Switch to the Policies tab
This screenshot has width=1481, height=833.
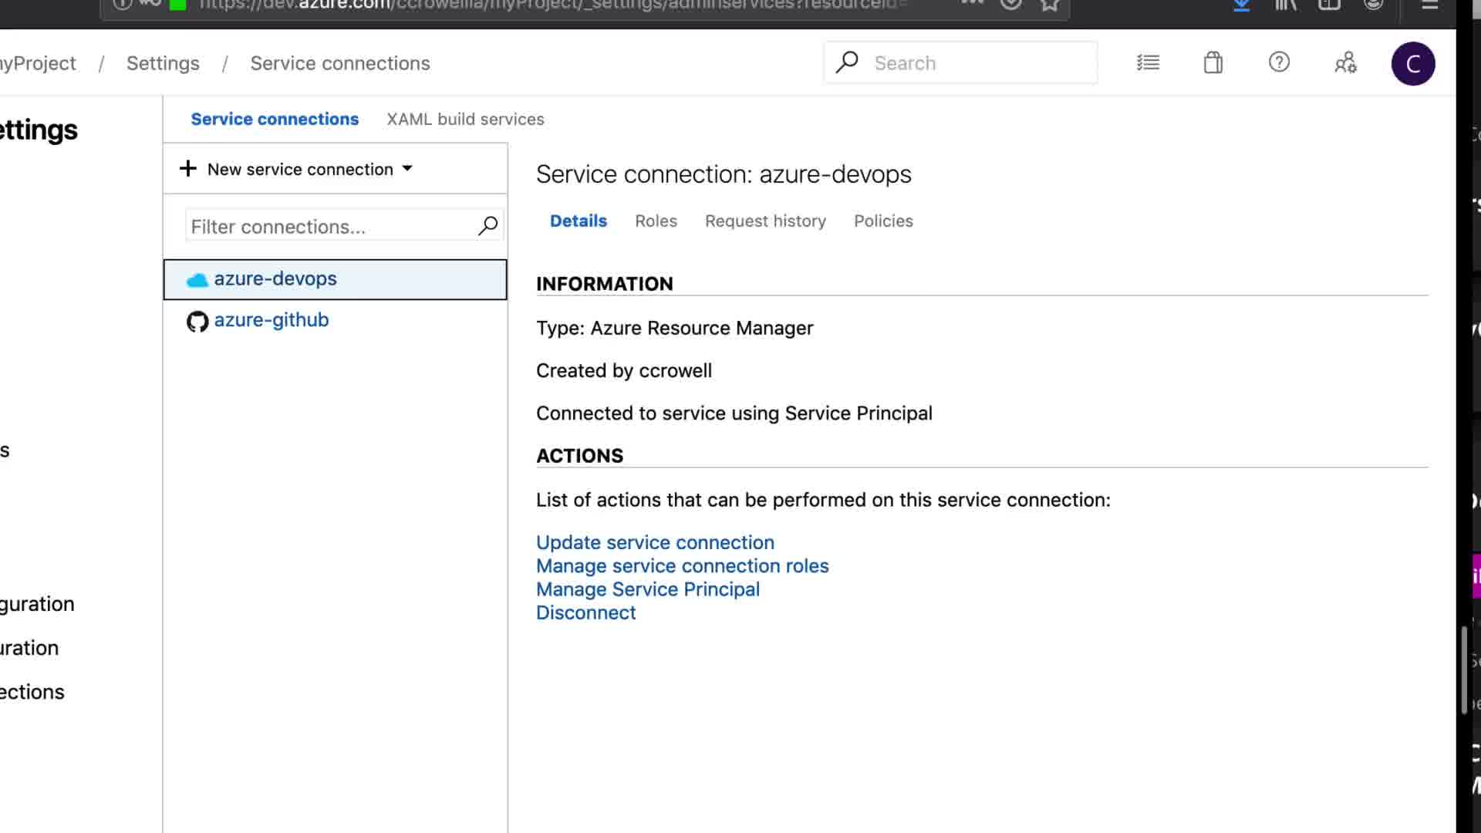pos(883,221)
